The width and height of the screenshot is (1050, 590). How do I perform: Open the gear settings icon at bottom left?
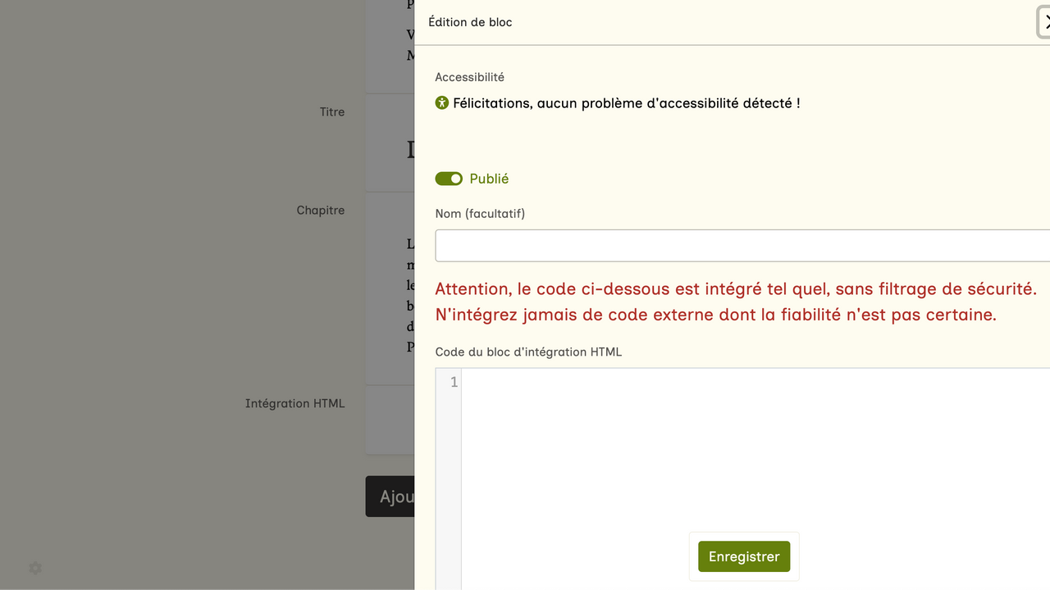coord(35,568)
